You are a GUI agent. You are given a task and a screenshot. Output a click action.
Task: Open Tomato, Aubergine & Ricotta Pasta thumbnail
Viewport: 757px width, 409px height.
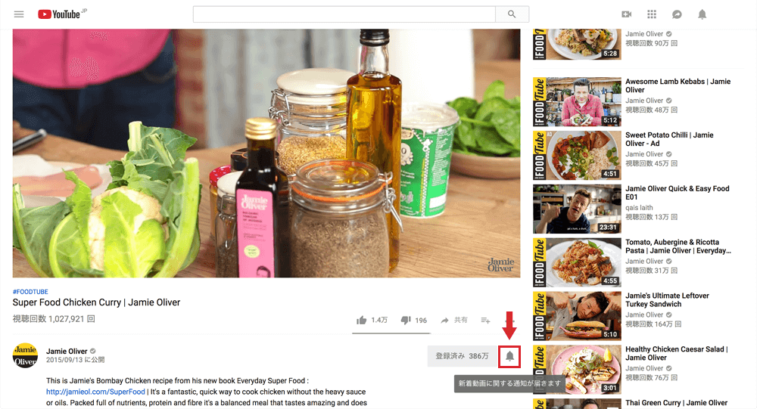[577, 262]
